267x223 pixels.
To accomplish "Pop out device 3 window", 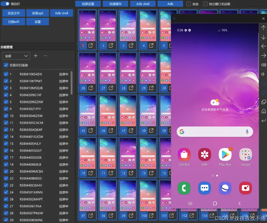I will click(x=131, y=45).
